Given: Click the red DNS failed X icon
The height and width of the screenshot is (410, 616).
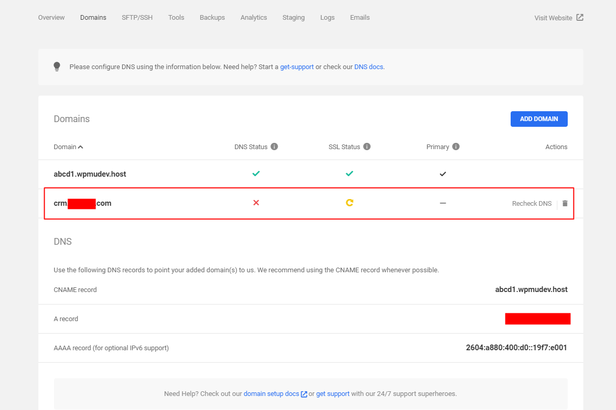Looking at the screenshot, I should (x=256, y=203).
